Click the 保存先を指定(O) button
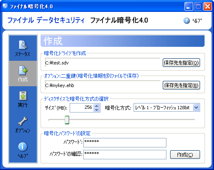The image size is (214, 170). tap(181, 63)
